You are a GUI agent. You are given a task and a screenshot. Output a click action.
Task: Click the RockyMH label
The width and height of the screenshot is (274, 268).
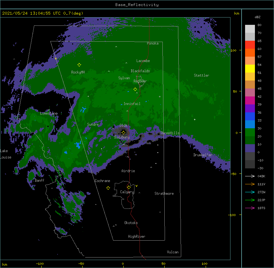(x=78, y=72)
